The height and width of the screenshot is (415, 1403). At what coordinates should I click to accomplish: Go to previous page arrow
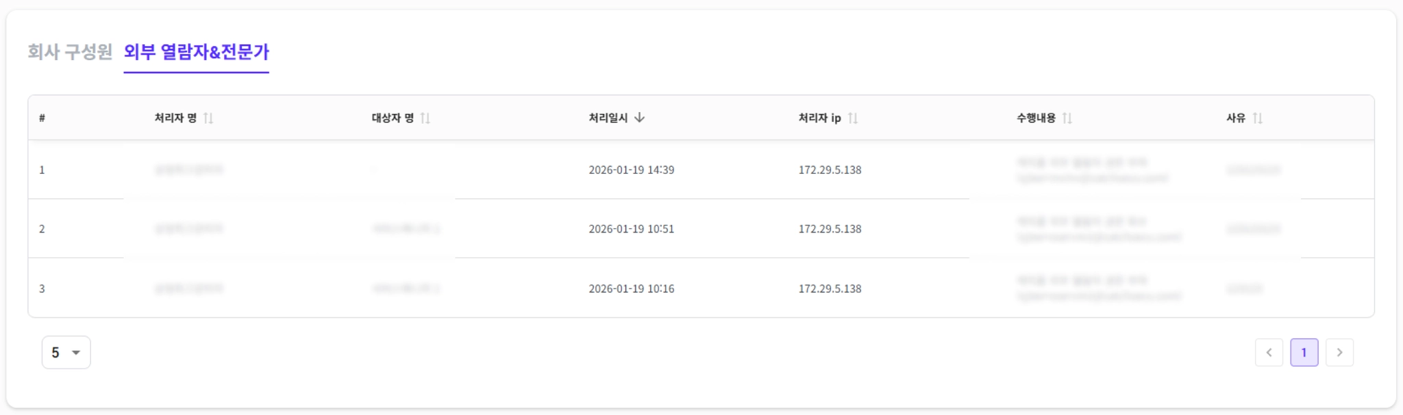(1269, 353)
